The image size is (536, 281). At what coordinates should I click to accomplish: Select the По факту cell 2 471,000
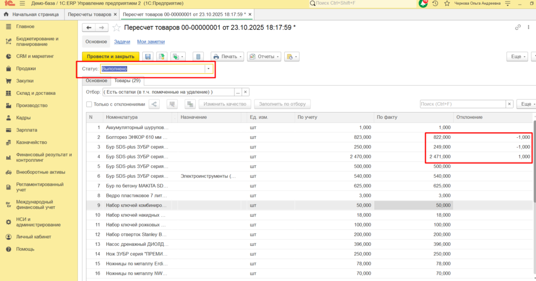point(414,156)
